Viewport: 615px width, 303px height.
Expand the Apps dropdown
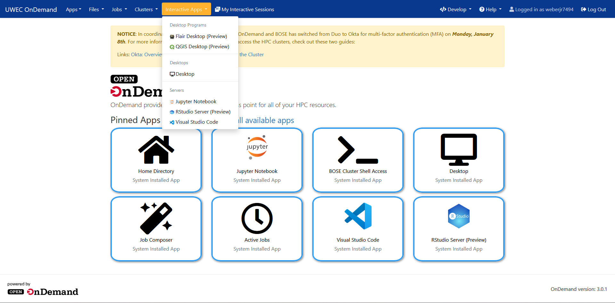pos(73,9)
